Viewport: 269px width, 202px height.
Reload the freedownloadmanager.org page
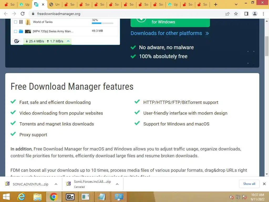coord(23,14)
